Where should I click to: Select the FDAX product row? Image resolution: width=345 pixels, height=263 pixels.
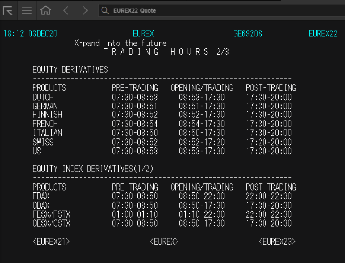click(162, 196)
